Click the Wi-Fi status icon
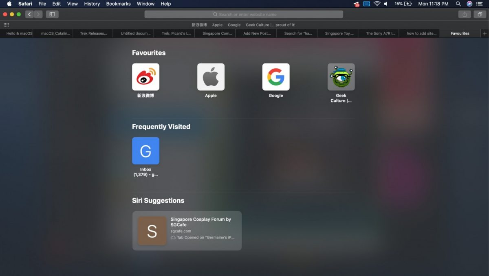Screen dimensions: 489x276 pos(377,4)
